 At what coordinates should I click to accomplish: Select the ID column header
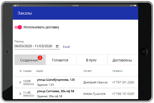(20, 71)
